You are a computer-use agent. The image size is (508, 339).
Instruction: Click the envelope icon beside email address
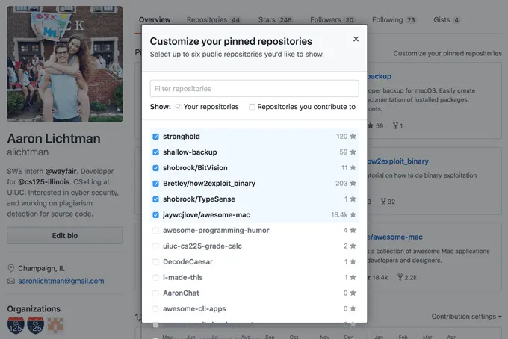[x=11, y=281]
